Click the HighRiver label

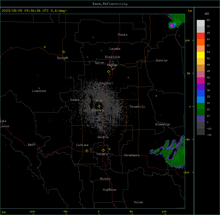tap(110, 190)
